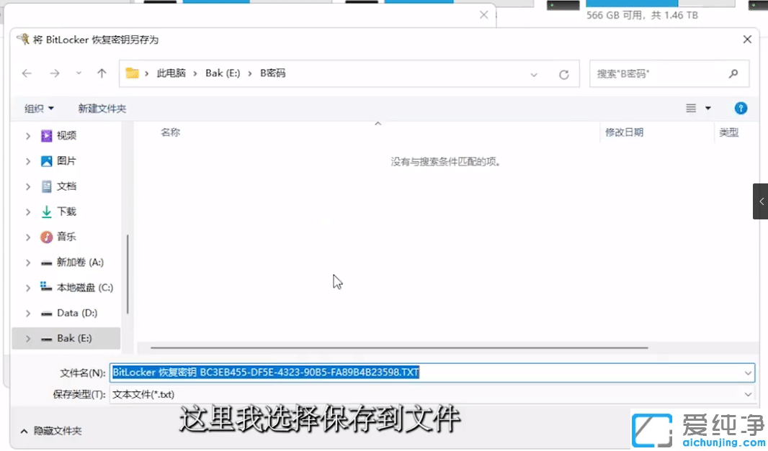Screen dimensions: 768x451
Task: Select 此电脑 in the address path
Action: 171,73
